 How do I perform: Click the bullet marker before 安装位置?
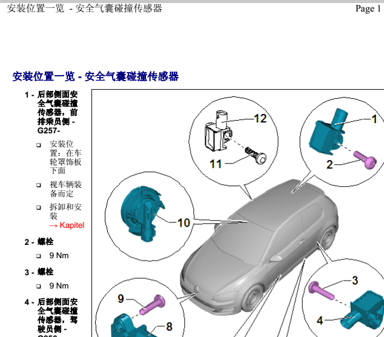[39, 145]
